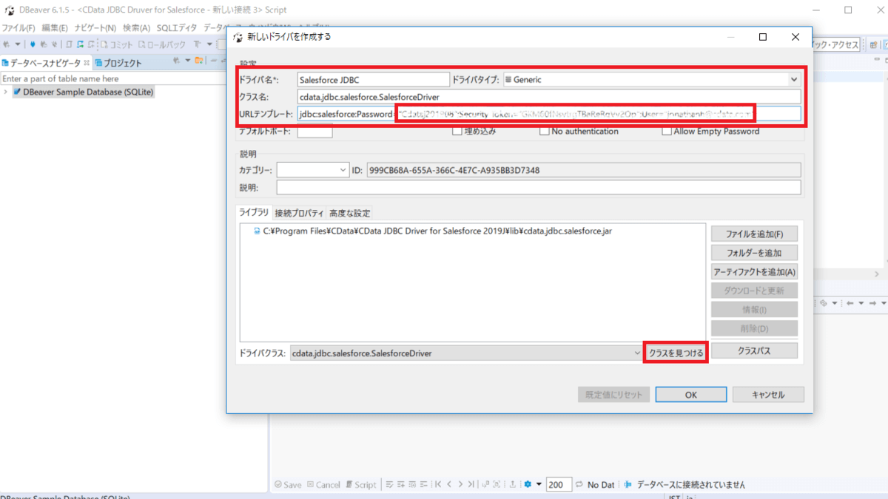
Task: Open navigator toolbar connection dropdown arrow
Action: point(188,61)
